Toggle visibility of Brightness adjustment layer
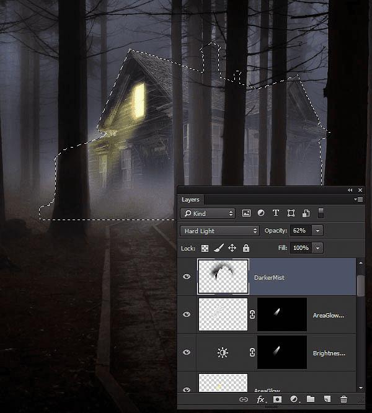This screenshot has height=413, width=372. click(187, 352)
